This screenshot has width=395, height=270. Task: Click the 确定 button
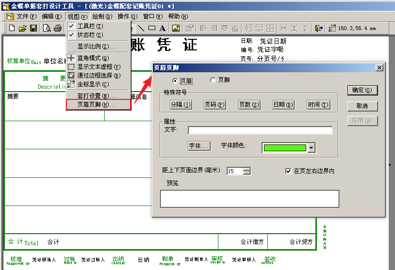[x=362, y=90]
